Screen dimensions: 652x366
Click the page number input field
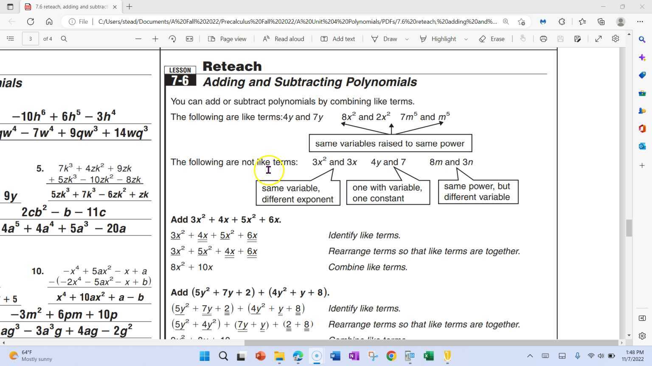(30, 39)
